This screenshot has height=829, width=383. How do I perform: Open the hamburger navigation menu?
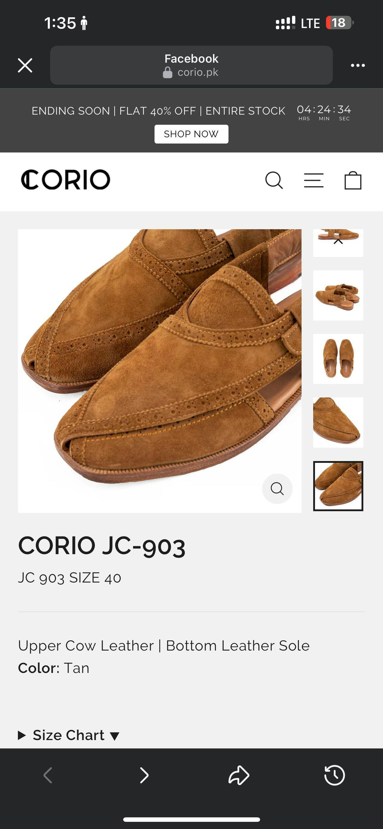[x=313, y=180]
